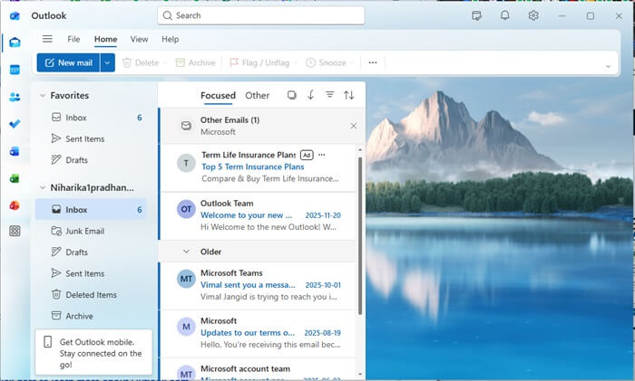This screenshot has height=381, width=635.
Task: Click the New mail button
Action: click(x=67, y=62)
